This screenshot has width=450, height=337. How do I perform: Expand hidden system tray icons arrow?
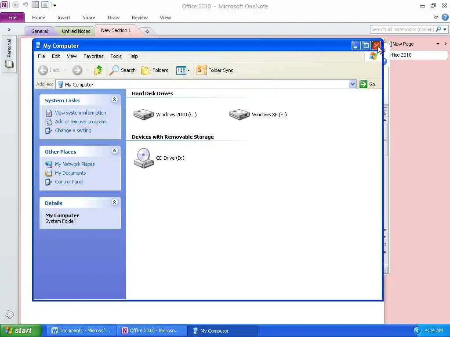coord(417,331)
